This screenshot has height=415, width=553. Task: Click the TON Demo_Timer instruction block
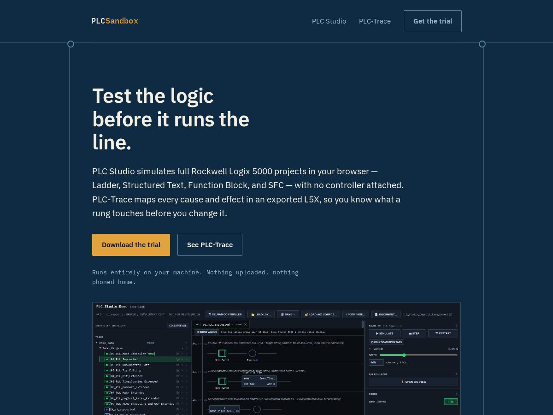click(259, 381)
